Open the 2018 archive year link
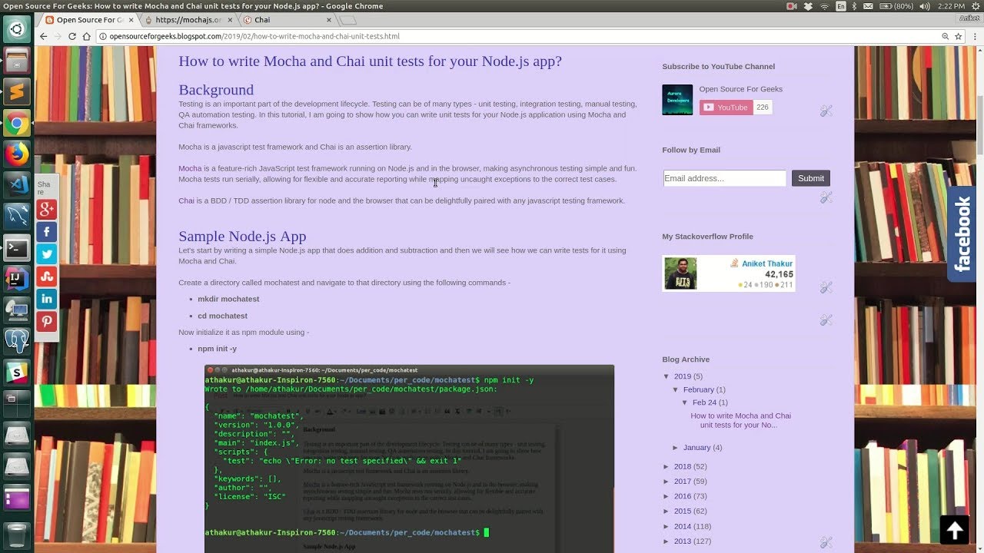 pyautogui.click(x=683, y=466)
